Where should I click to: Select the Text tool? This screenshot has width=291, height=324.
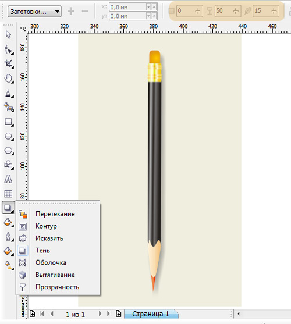coord(8,179)
